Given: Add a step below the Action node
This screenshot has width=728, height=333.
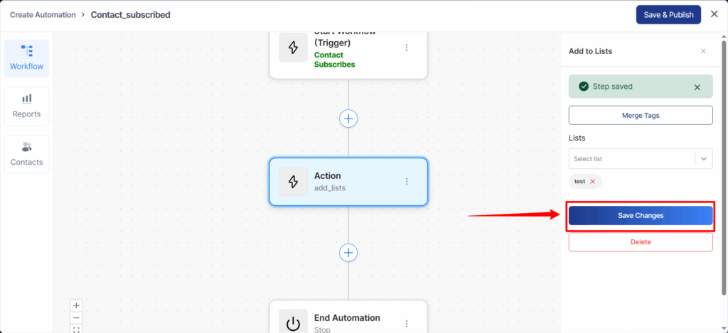Looking at the screenshot, I should click(x=348, y=253).
